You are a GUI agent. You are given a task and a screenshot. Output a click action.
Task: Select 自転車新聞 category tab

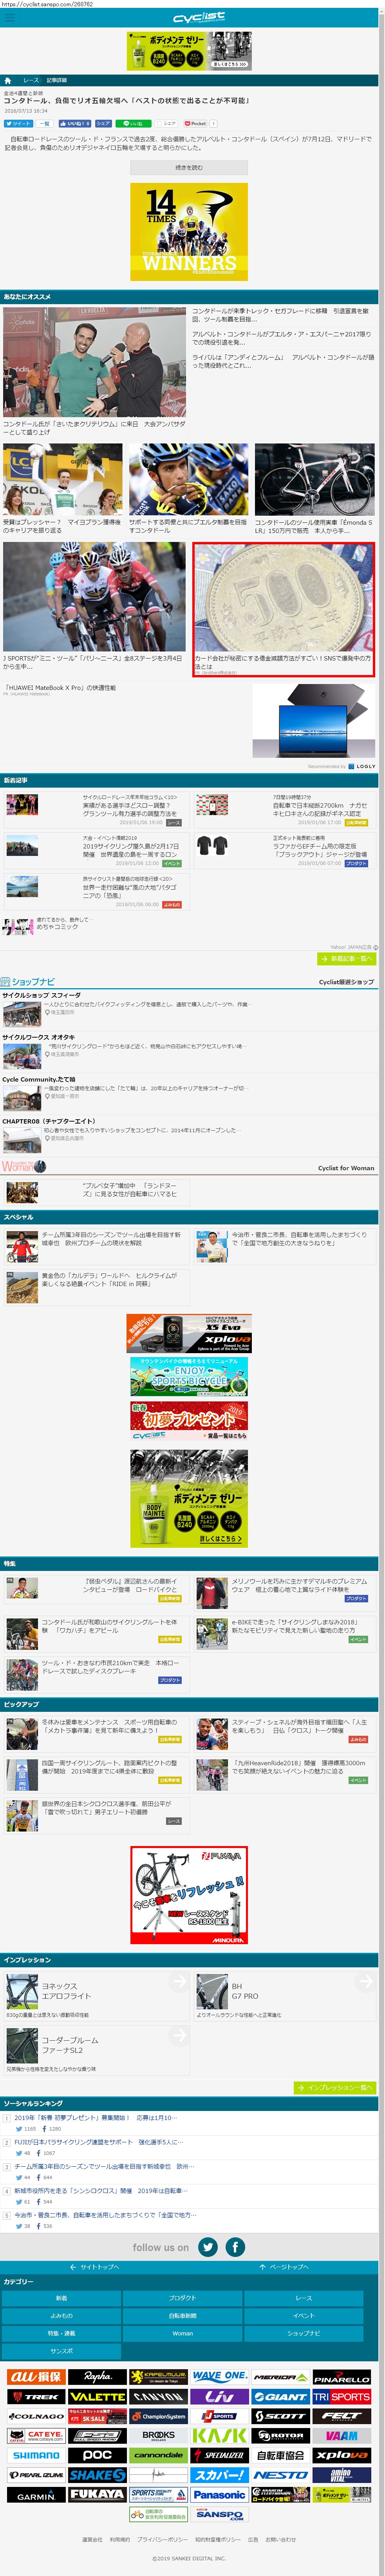[x=183, y=2316]
